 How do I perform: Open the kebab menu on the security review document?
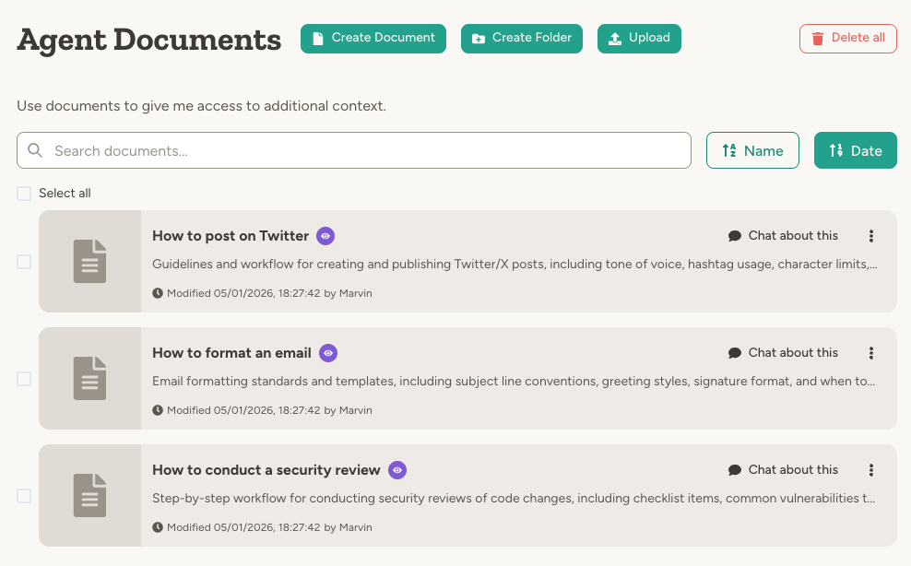870,470
